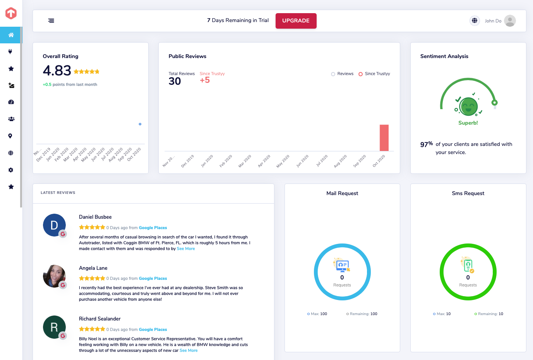The width and height of the screenshot is (533, 360).
Task: Click +0.5 points from last month text
Action: pyautogui.click(x=70, y=84)
